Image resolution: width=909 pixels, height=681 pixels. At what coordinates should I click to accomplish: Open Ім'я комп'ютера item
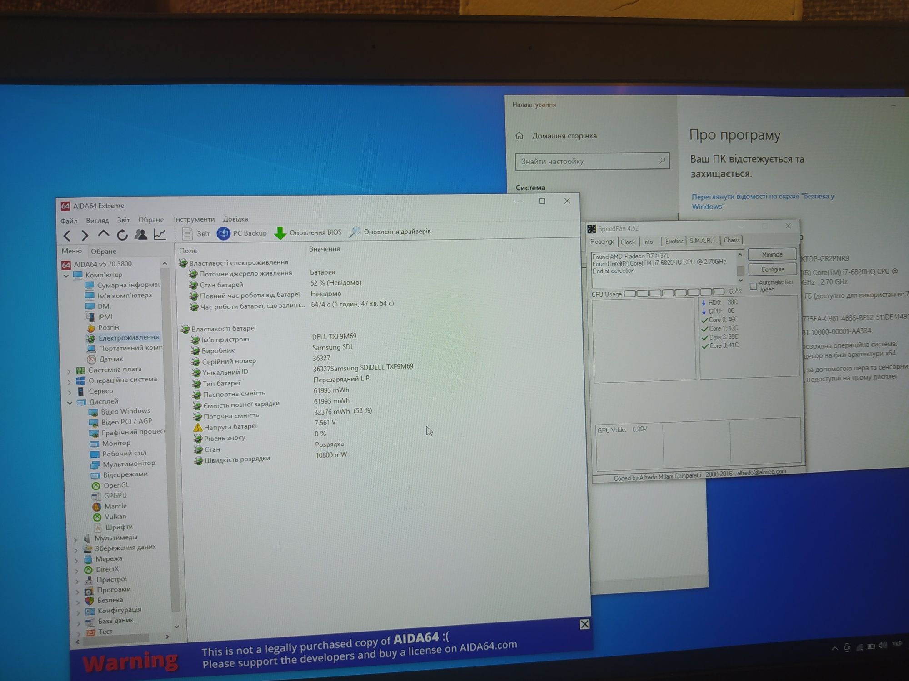(x=119, y=296)
